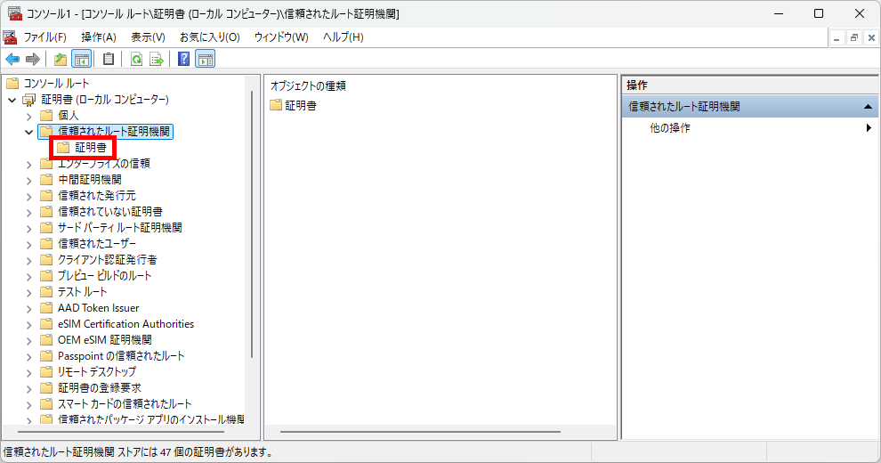Collapse the 信頼されたルート証明機関 tree node

pos(29,132)
